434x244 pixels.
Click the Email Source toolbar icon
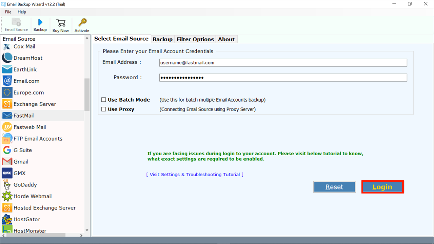16,22
